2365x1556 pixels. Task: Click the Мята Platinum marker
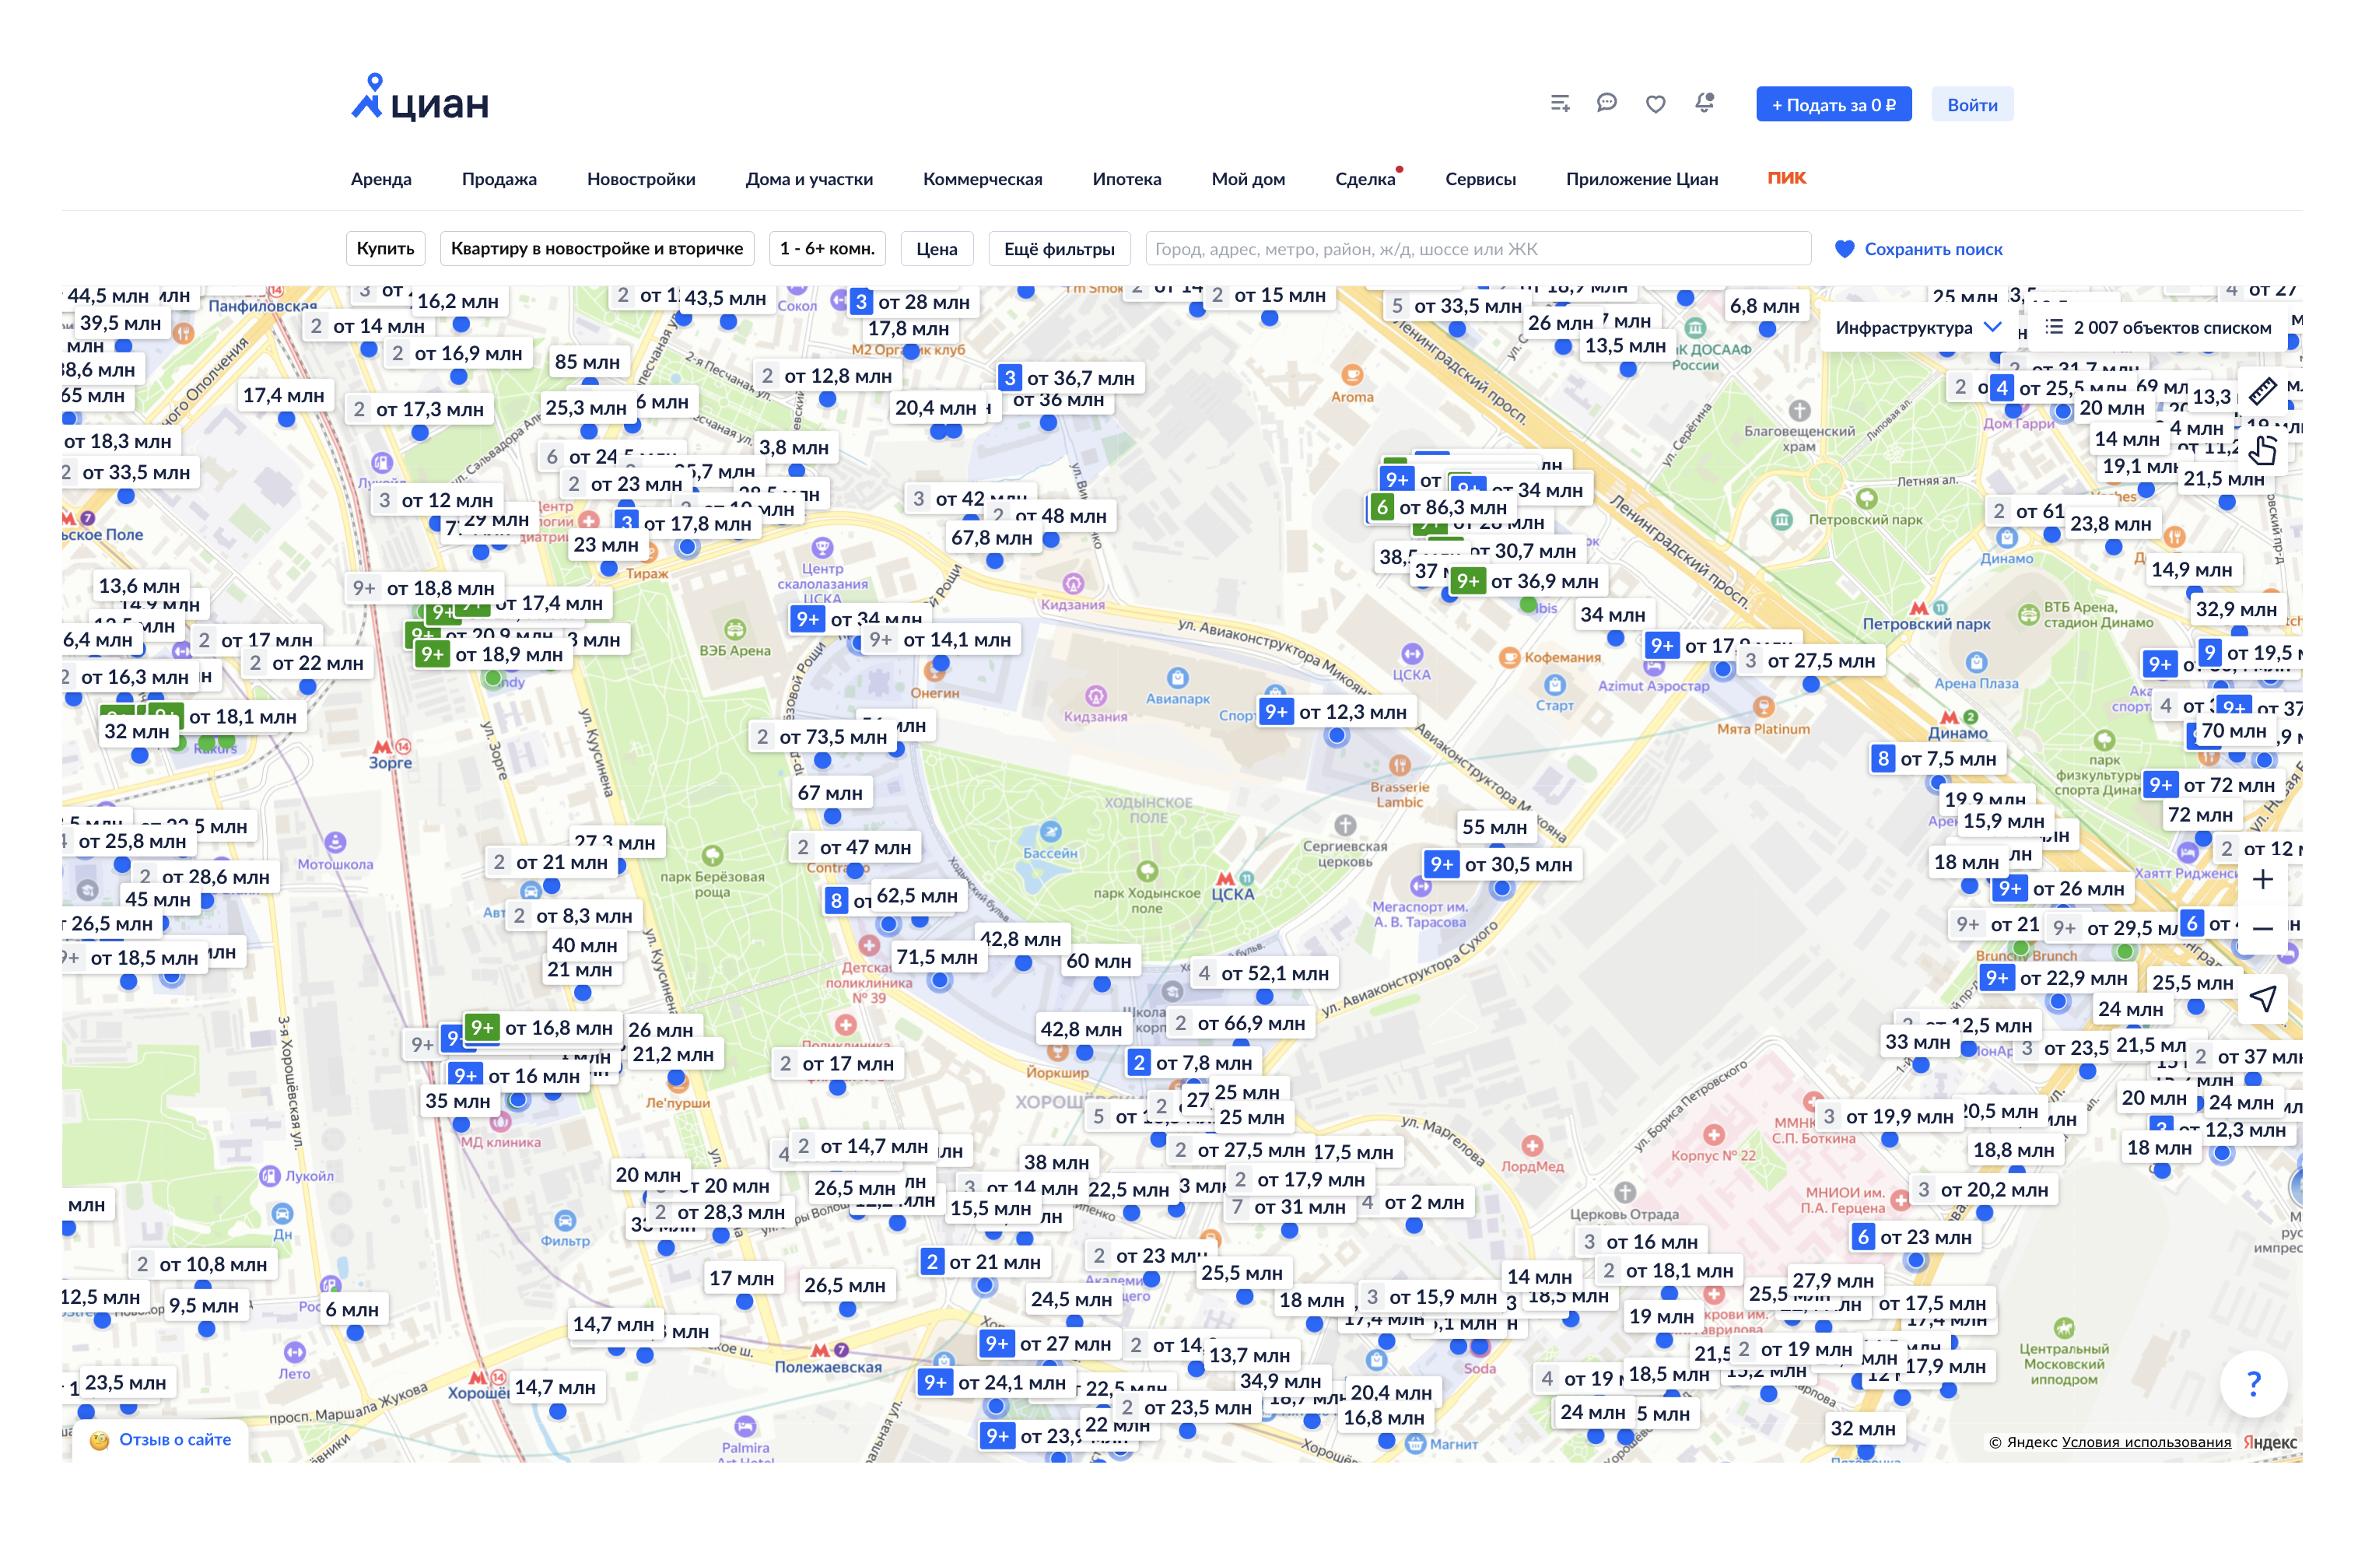(x=1764, y=706)
